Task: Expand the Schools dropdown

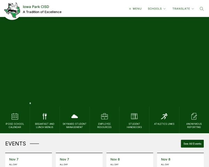Action: click(157, 9)
